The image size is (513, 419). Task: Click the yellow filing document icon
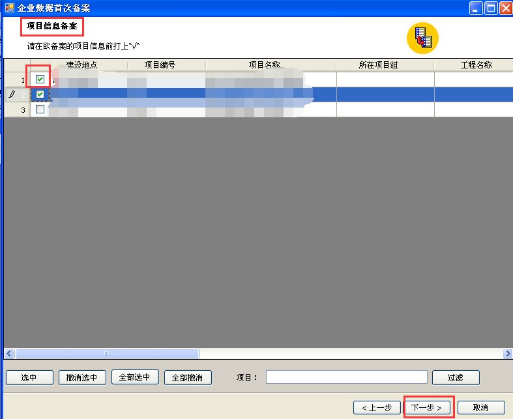422,38
